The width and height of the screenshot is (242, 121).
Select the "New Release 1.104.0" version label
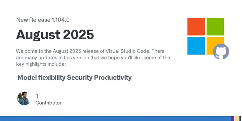(x=43, y=20)
